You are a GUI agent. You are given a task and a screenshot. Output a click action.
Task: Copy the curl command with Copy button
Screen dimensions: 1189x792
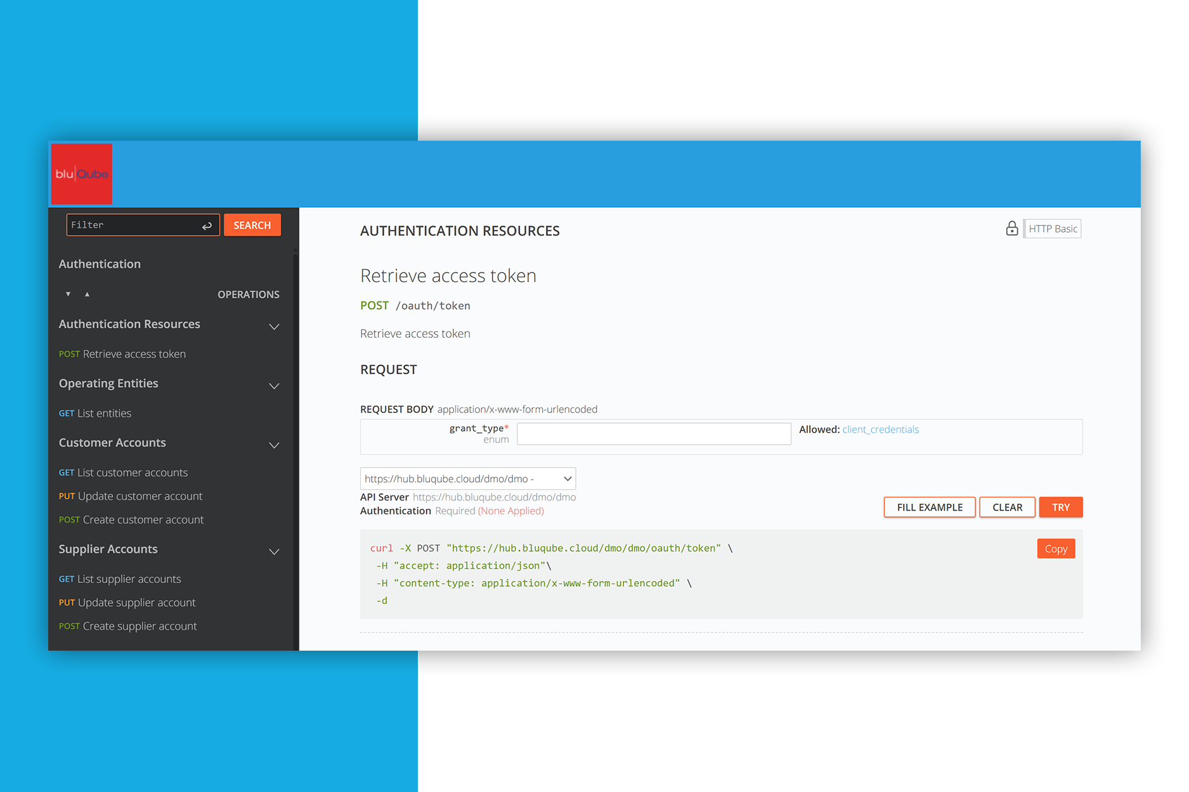(1055, 549)
